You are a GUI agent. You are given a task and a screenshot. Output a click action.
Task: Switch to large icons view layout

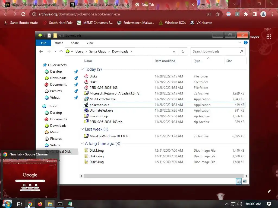tap(245, 181)
